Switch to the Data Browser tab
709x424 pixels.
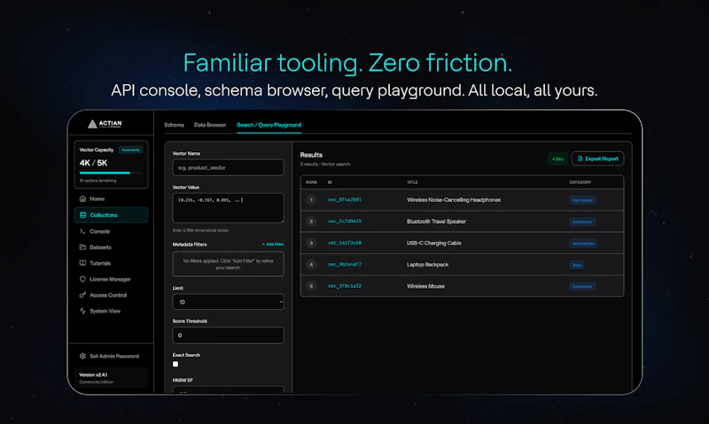pos(210,125)
